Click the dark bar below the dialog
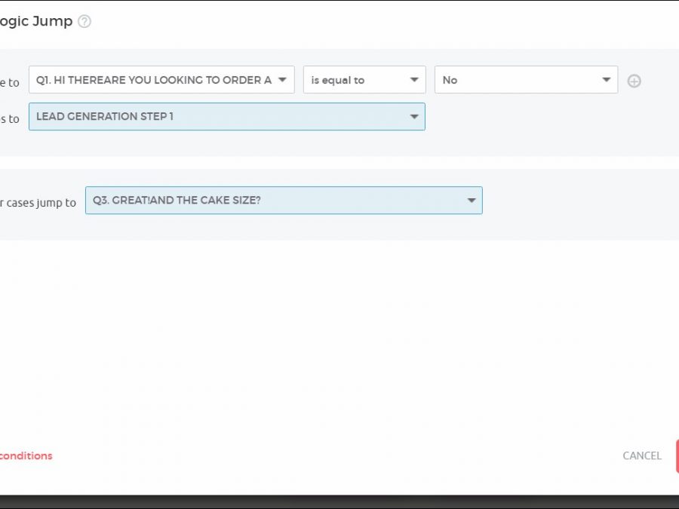This screenshot has width=679, height=509. click(339, 501)
